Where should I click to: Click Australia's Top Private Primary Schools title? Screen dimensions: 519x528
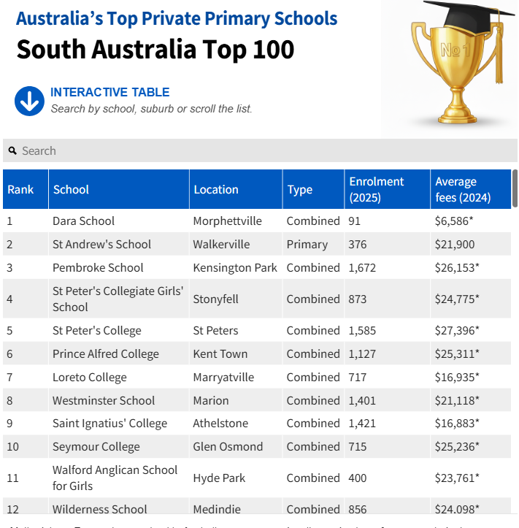tap(177, 18)
